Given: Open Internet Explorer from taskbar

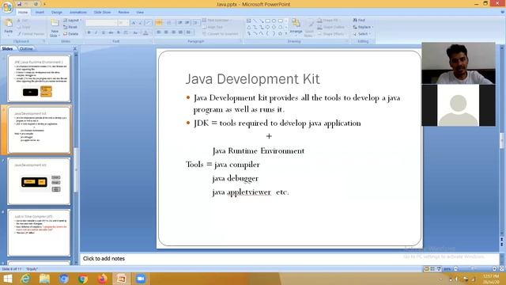Looking at the screenshot, I should point(25,279).
